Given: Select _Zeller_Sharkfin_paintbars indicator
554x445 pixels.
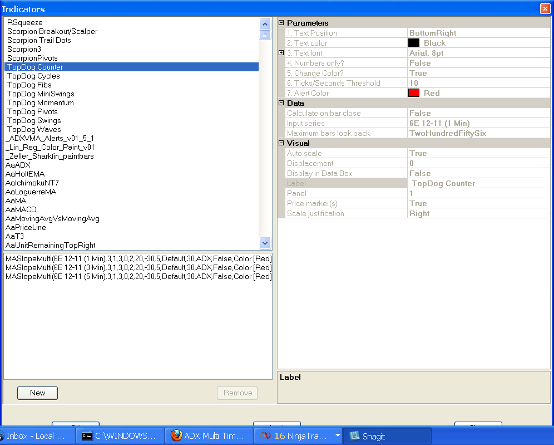Looking at the screenshot, I should point(131,156).
